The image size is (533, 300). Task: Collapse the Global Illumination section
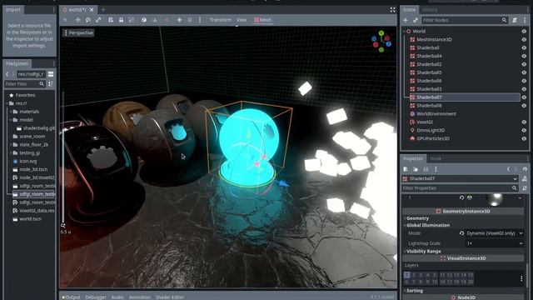tap(428, 225)
